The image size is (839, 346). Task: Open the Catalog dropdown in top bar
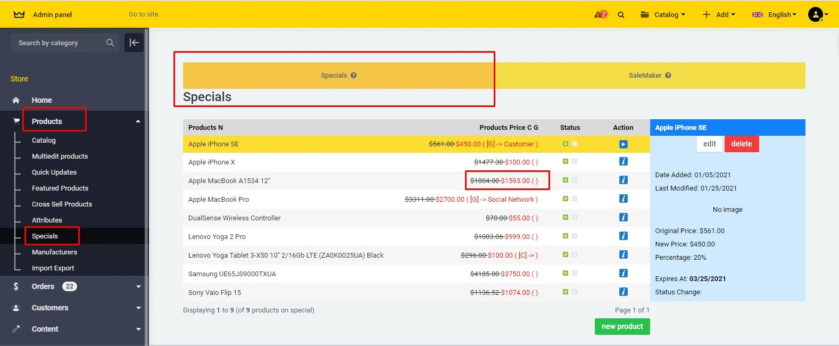(x=663, y=14)
